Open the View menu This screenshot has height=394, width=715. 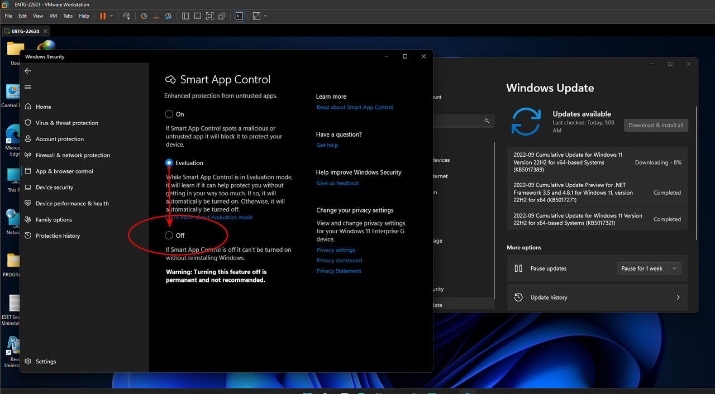(38, 16)
